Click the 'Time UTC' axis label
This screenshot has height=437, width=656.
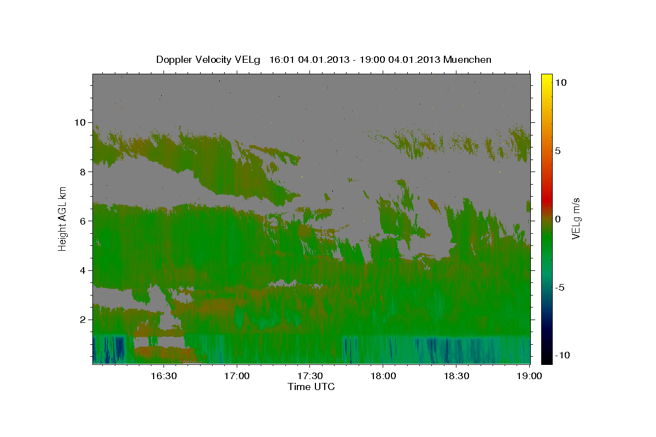click(311, 387)
